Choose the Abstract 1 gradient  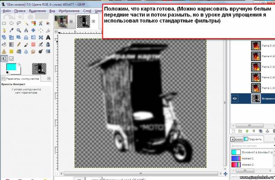pos(252,158)
